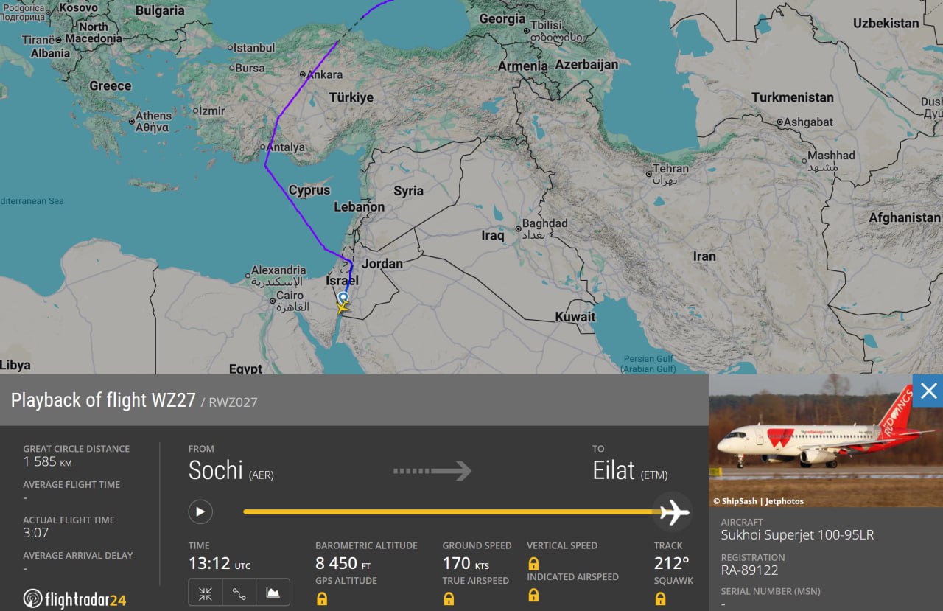943x611 pixels.
Task: Click the GPS altitude lock icon
Action: [322, 598]
